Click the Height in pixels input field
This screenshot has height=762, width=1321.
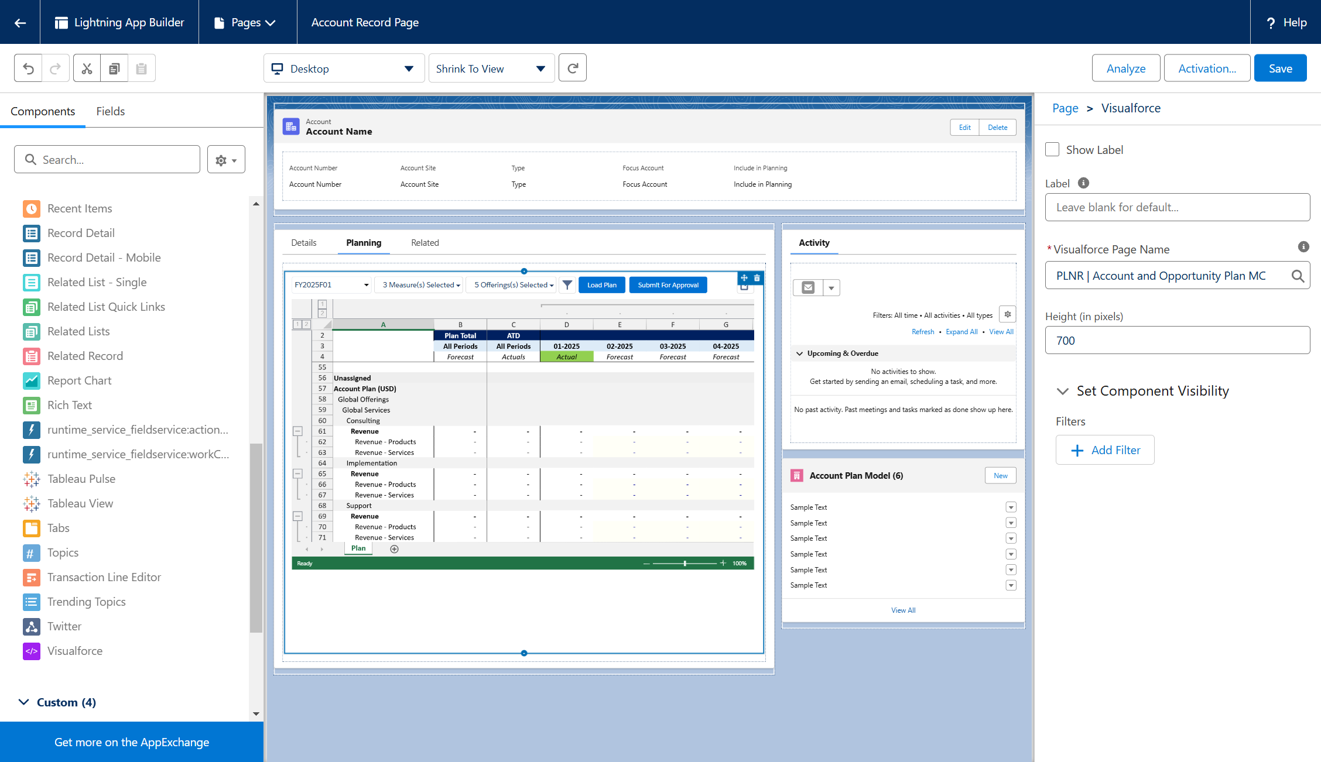click(1177, 341)
